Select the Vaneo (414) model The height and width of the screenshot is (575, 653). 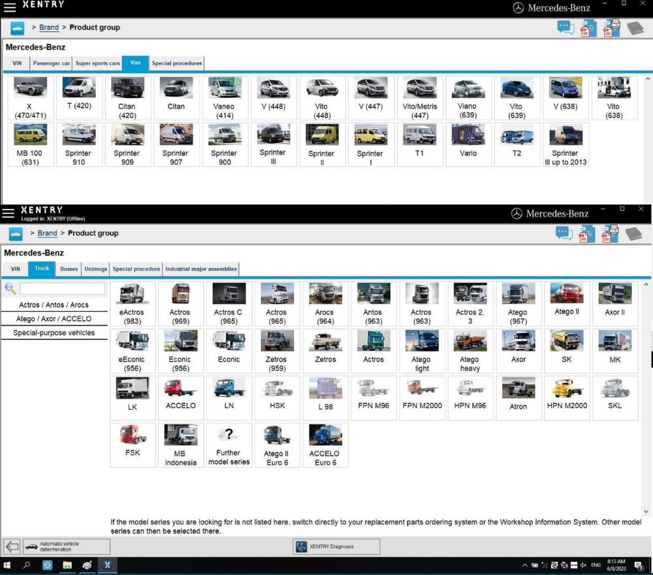(224, 99)
